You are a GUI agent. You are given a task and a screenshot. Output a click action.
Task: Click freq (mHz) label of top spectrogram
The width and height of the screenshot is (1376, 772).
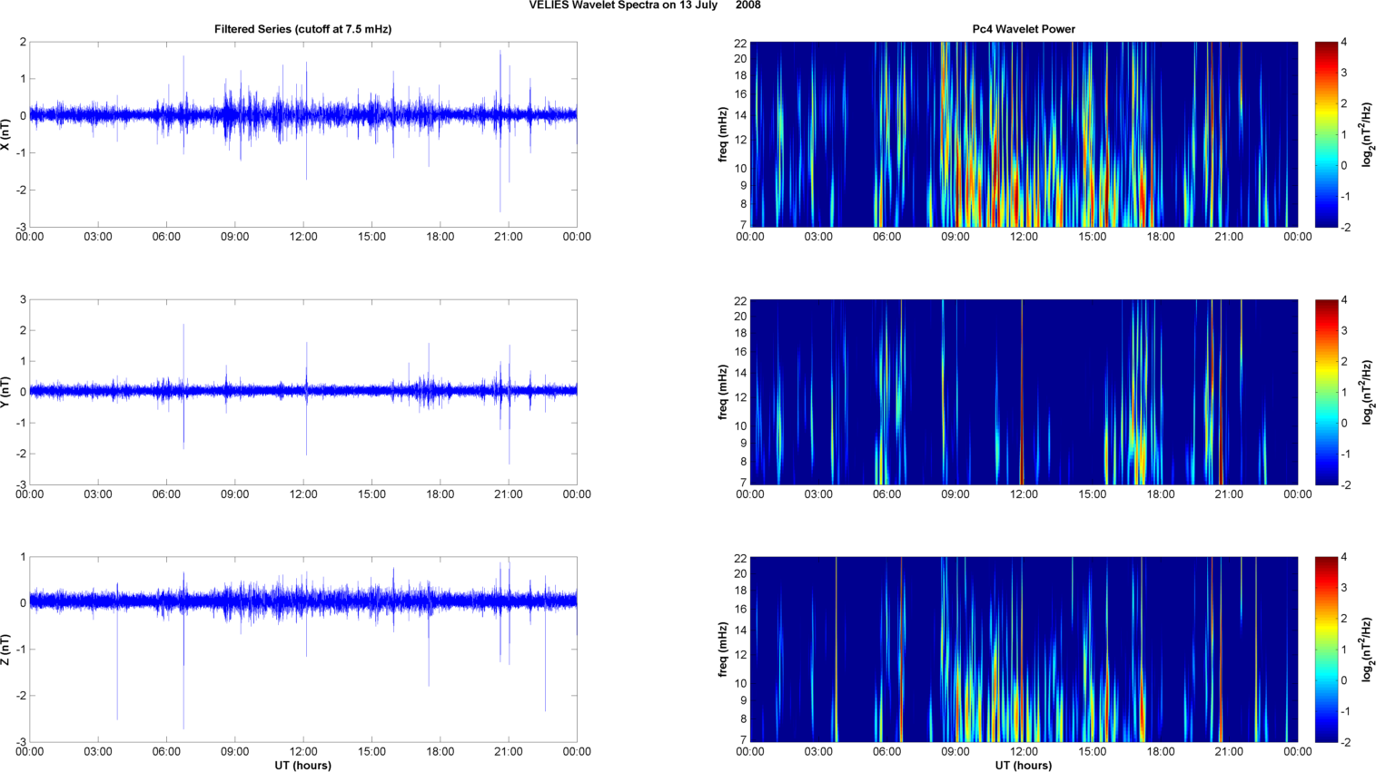[723, 134]
